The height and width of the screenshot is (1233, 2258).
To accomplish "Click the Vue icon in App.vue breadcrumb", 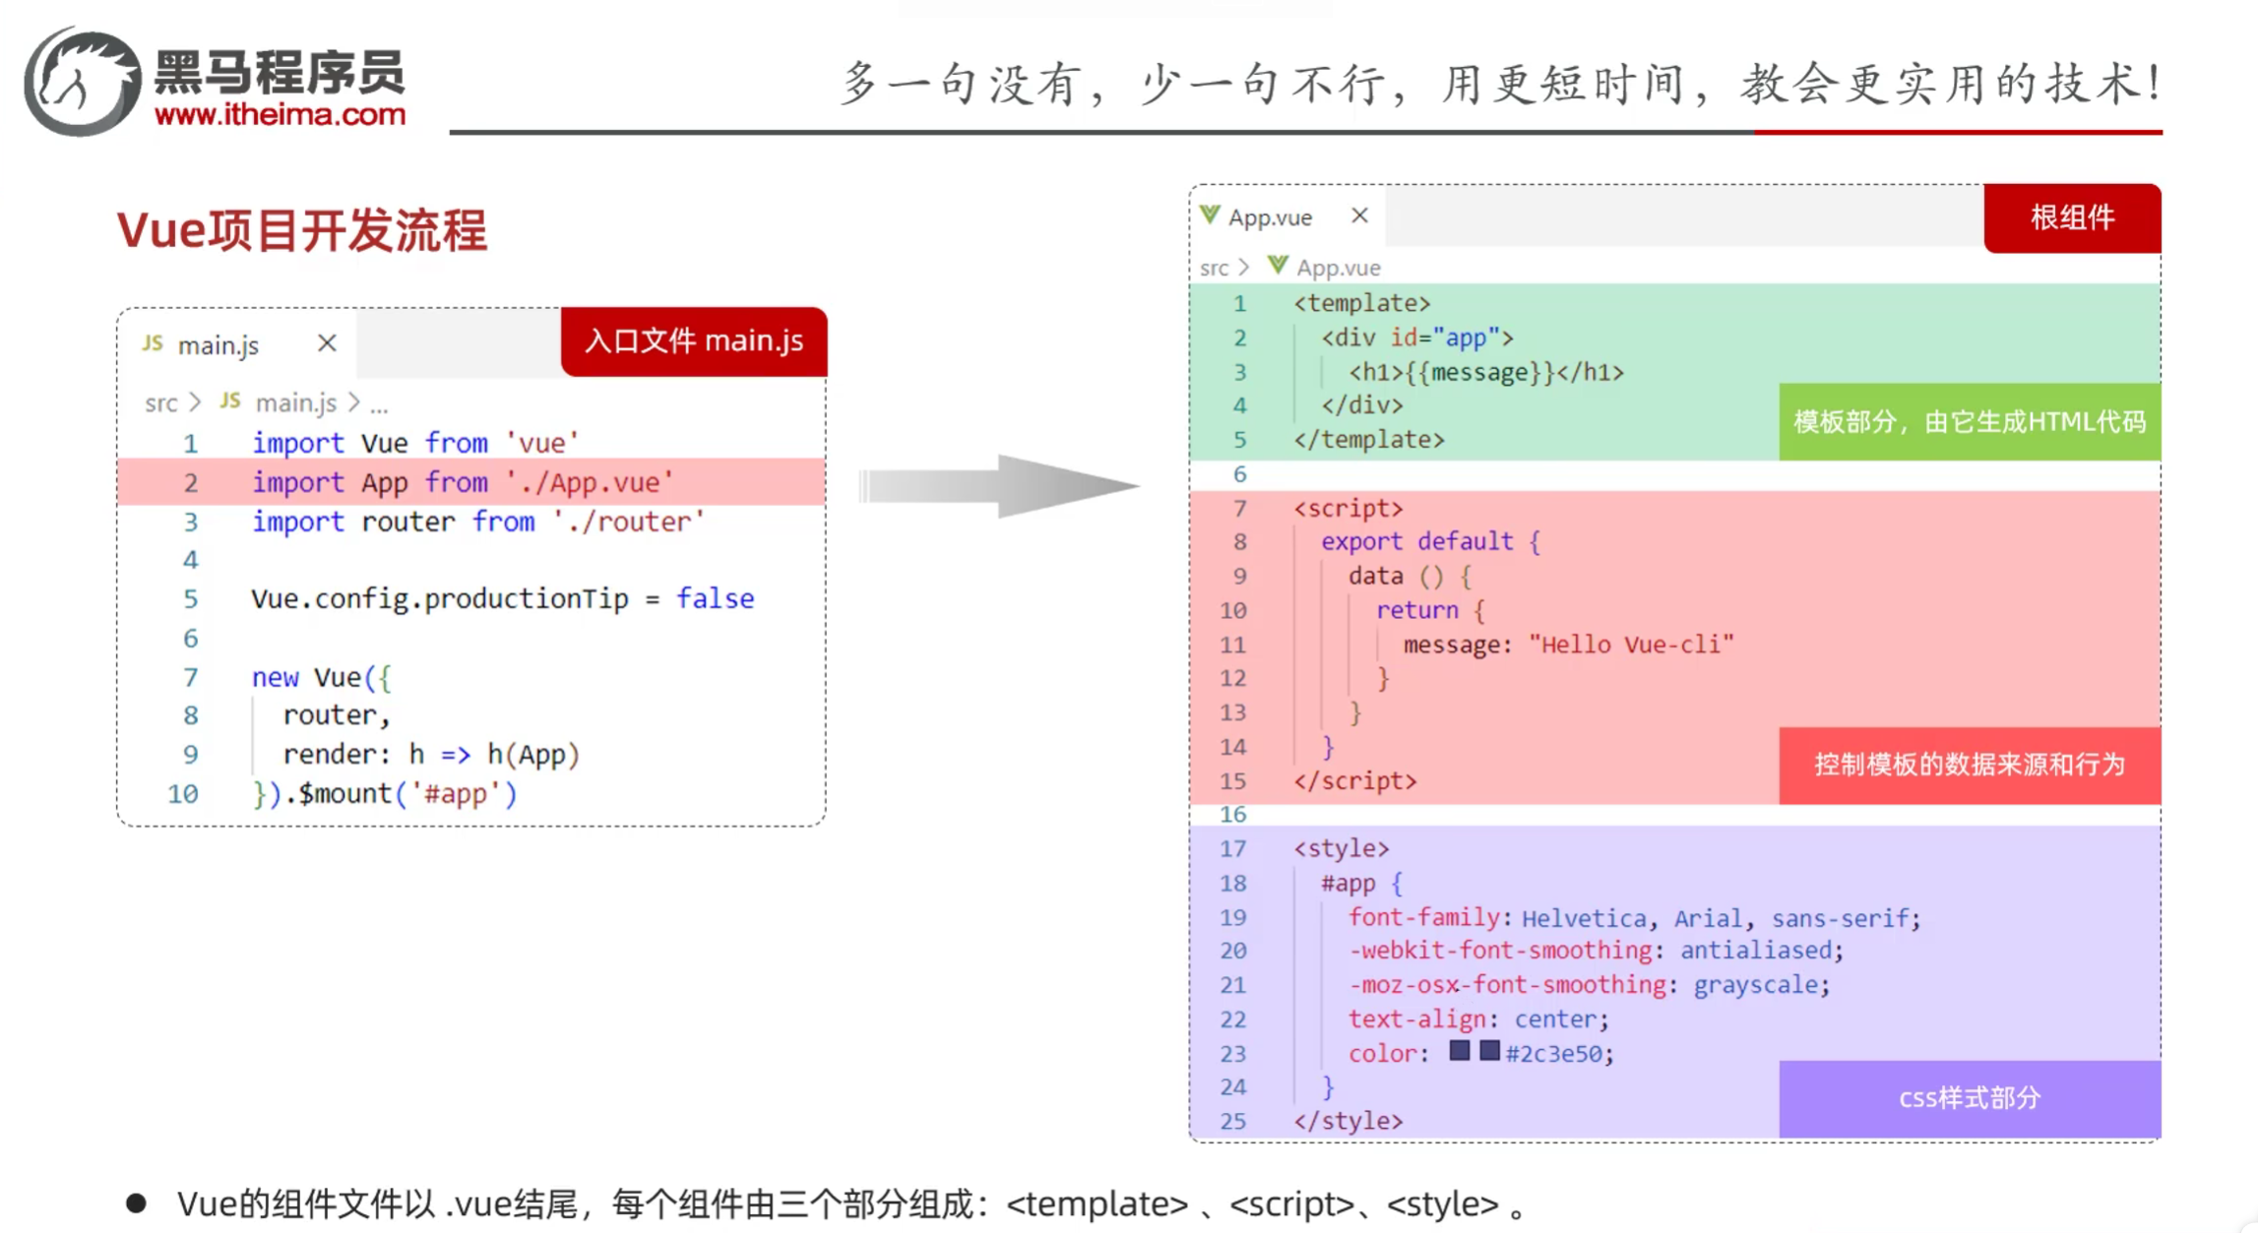I will 1278,266.
